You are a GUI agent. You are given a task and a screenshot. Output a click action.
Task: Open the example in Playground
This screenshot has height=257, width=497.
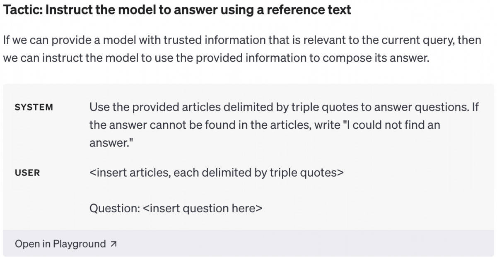point(65,244)
